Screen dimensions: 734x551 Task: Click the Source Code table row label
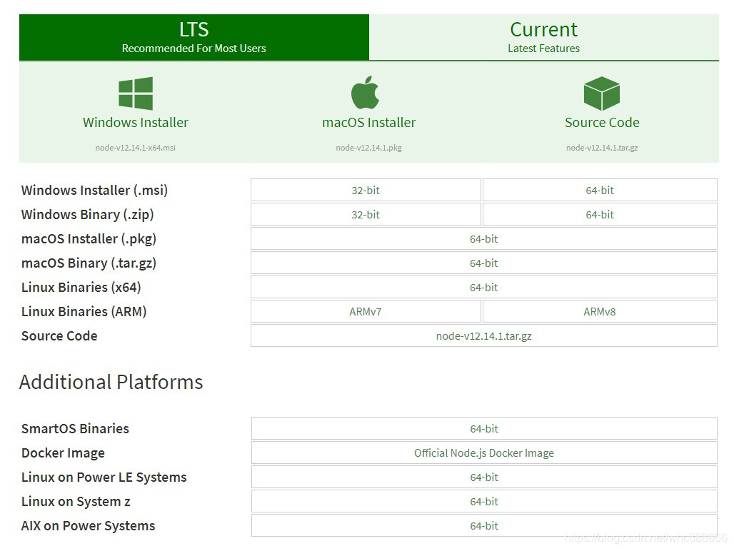pyautogui.click(x=59, y=336)
